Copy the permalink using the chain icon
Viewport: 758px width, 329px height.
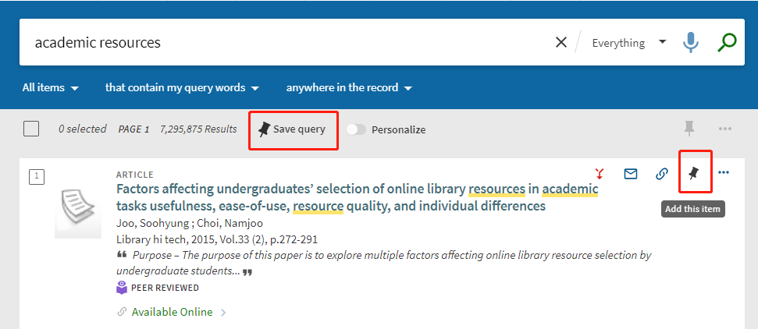[661, 174]
